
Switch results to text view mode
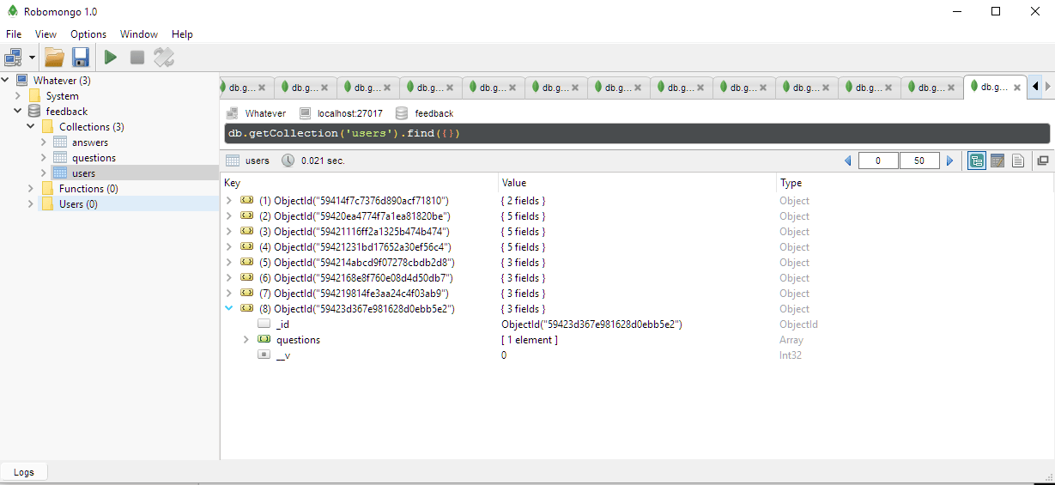(x=1018, y=161)
